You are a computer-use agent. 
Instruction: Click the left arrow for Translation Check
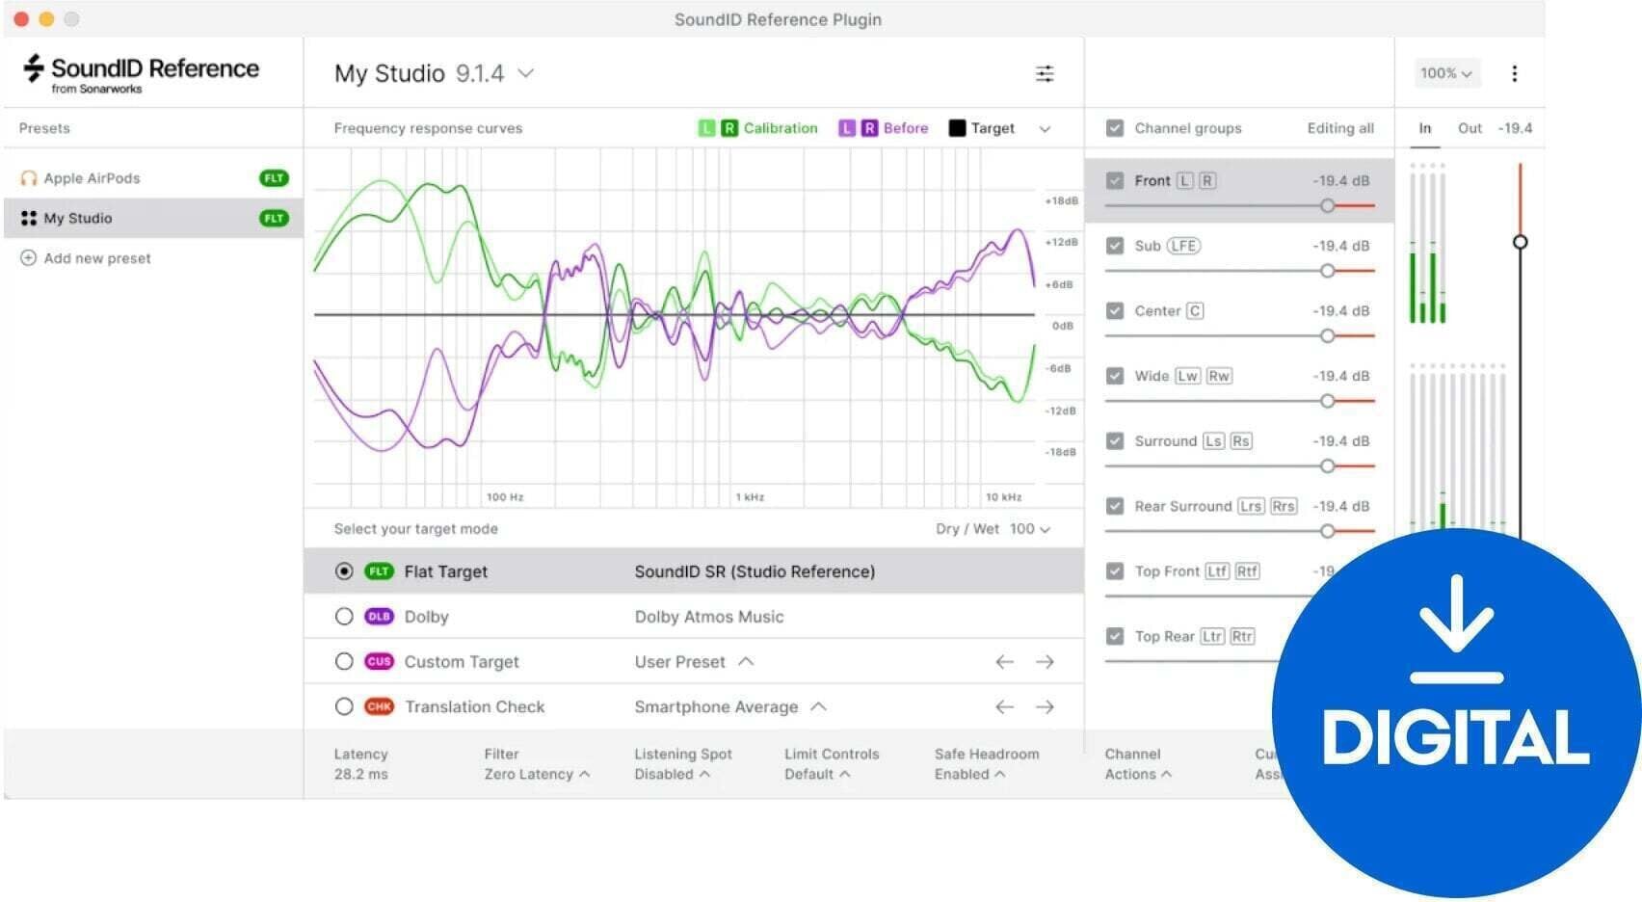[x=1004, y=707]
